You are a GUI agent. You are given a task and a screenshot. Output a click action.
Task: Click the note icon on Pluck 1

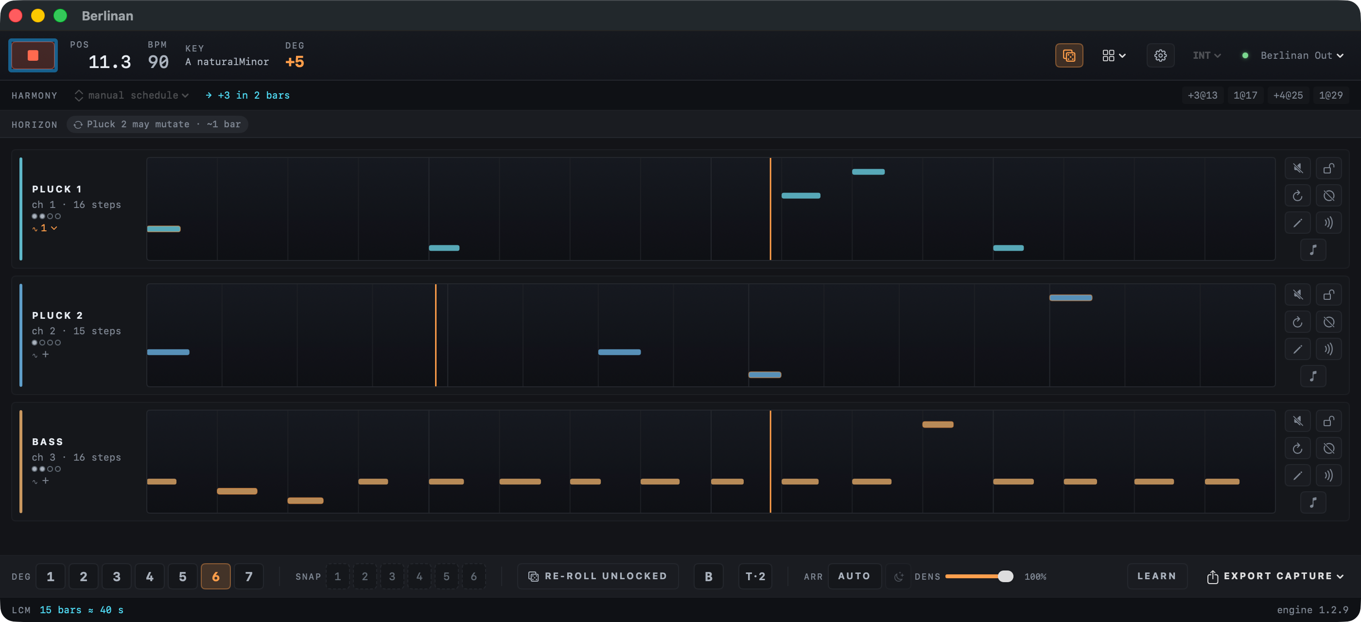pos(1313,250)
